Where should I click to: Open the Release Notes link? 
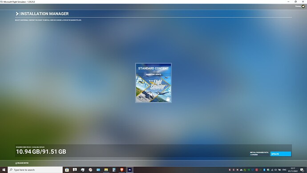tap(22, 163)
